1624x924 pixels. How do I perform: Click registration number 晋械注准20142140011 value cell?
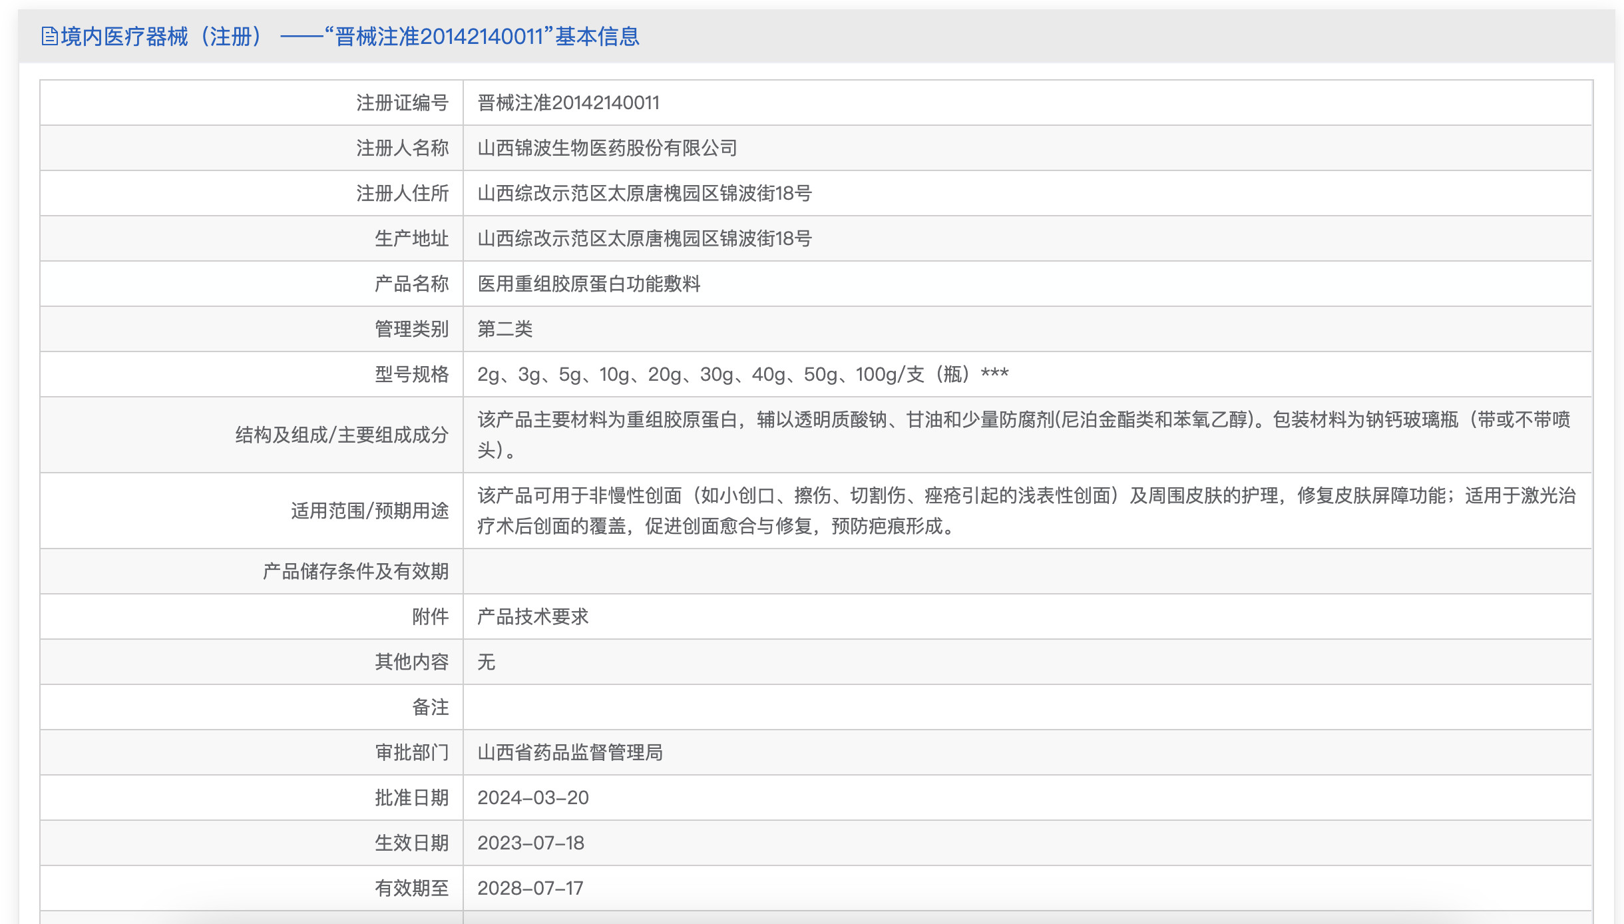tap(568, 103)
